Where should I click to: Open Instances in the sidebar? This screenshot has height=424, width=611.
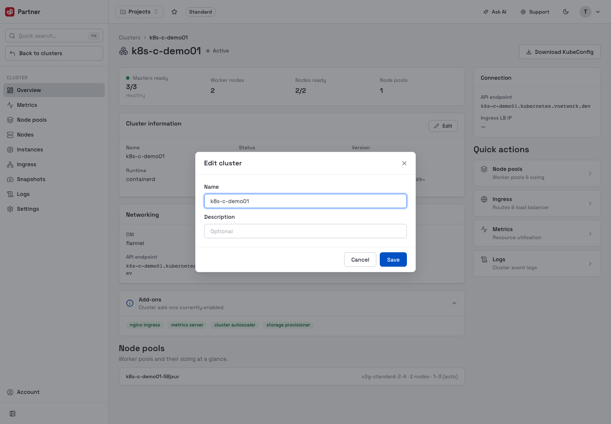pyautogui.click(x=54, y=149)
